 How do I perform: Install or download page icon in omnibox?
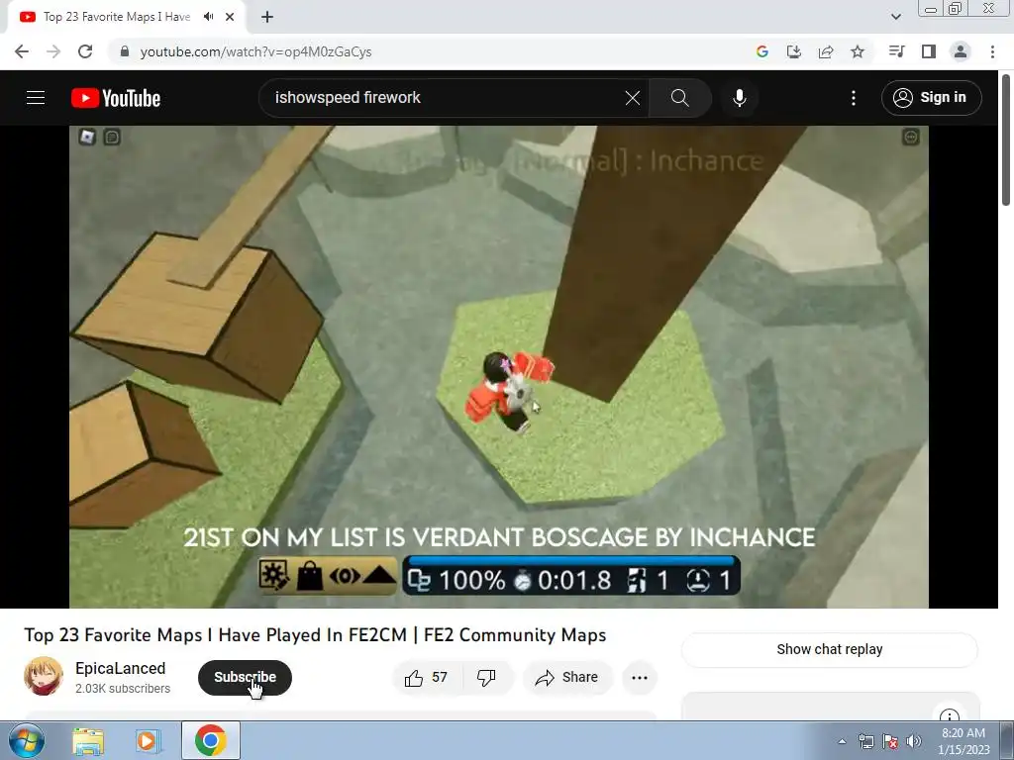(x=794, y=51)
